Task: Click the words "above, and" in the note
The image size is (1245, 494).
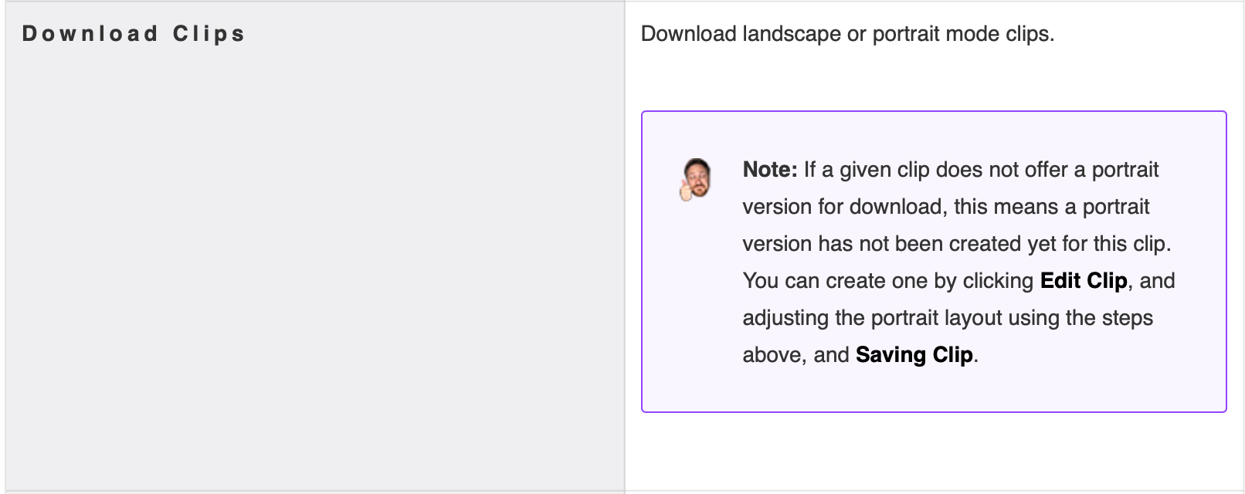Action: coord(796,355)
